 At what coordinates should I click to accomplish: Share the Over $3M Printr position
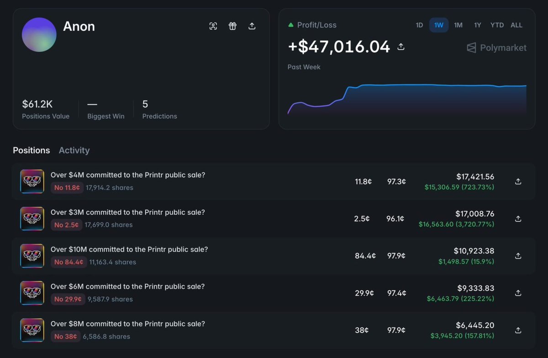coord(518,219)
